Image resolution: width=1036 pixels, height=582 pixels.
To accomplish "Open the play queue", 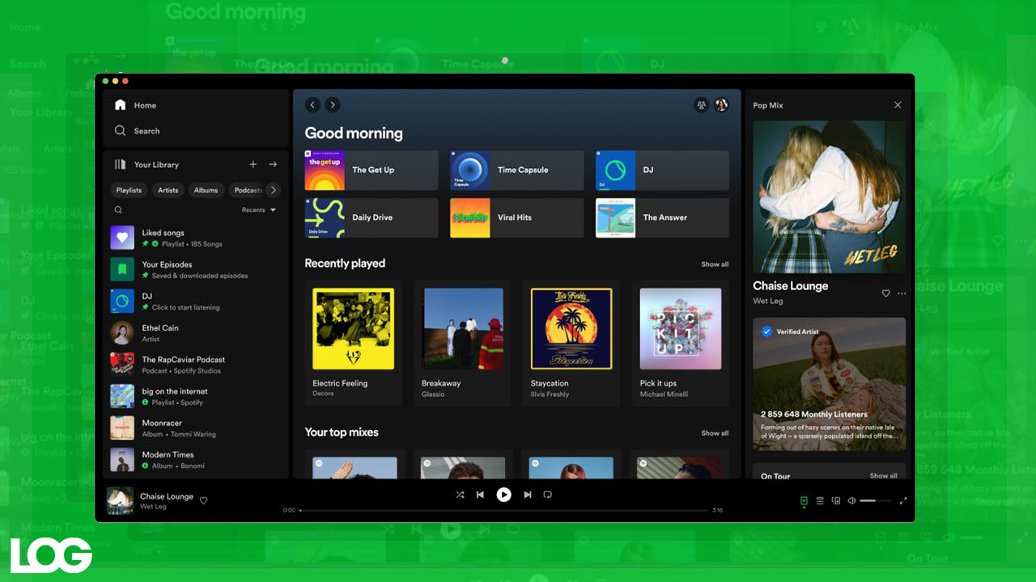I will pyautogui.click(x=820, y=501).
